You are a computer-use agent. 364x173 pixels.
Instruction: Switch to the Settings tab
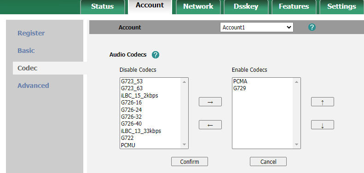pyautogui.click(x=341, y=6)
